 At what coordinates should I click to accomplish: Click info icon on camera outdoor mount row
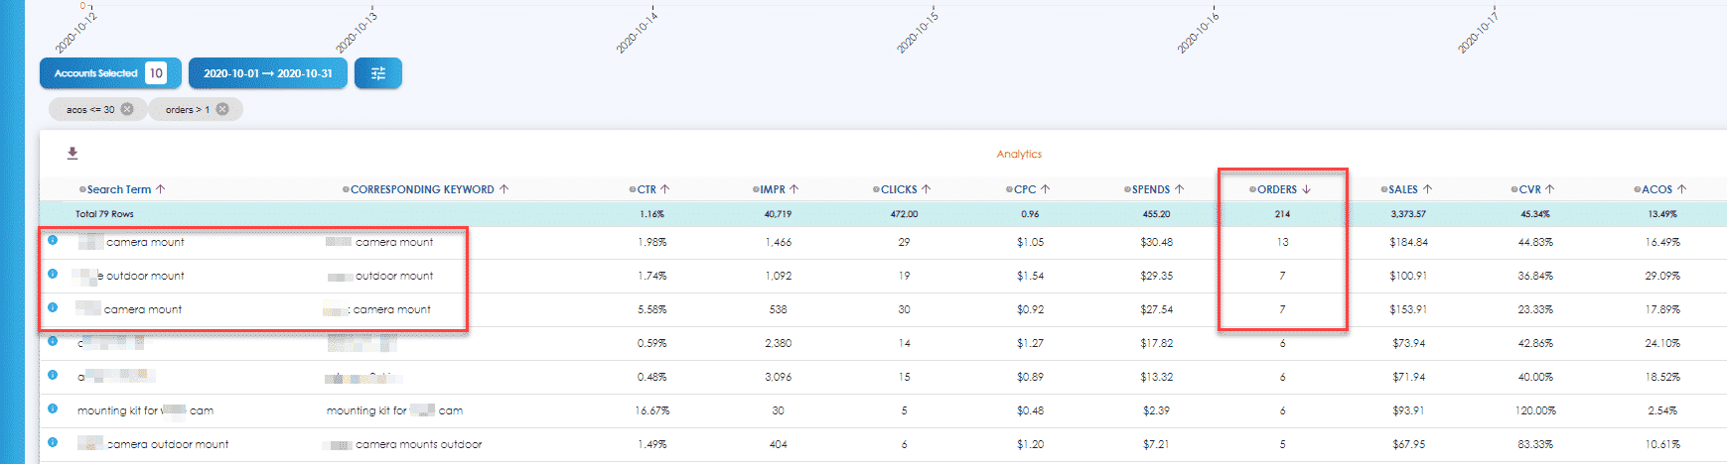[x=53, y=443]
